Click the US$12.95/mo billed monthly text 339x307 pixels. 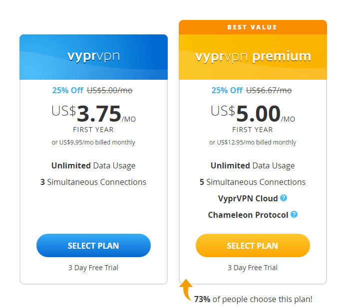pyautogui.click(x=253, y=143)
